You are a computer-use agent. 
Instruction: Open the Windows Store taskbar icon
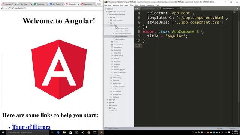click(x=70, y=132)
